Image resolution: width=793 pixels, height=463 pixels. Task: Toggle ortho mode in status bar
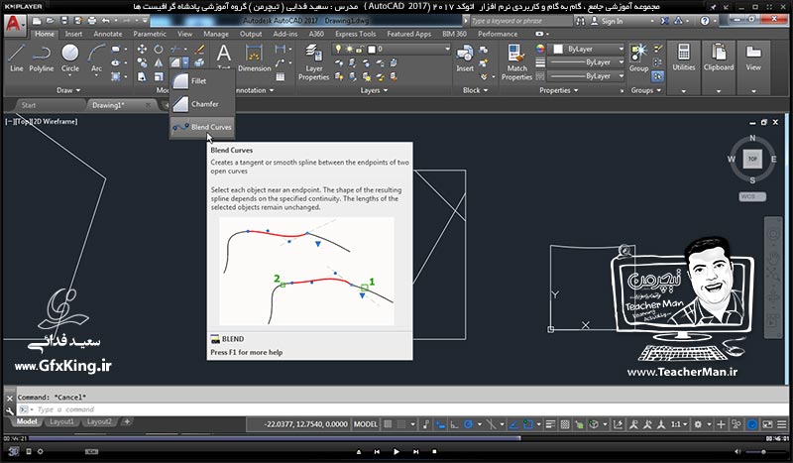455,424
